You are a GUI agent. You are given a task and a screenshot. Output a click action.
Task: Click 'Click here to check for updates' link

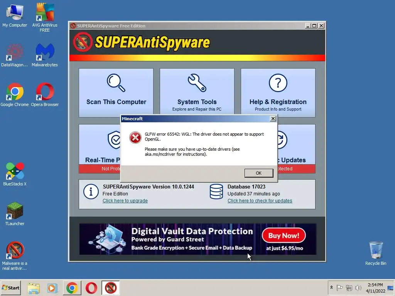point(260,200)
